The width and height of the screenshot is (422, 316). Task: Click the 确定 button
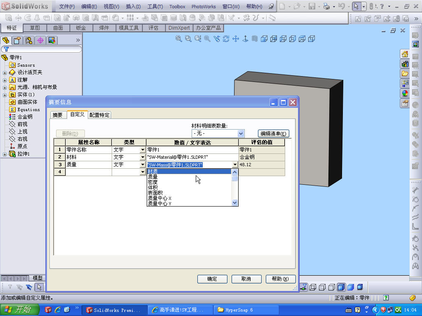click(x=212, y=279)
